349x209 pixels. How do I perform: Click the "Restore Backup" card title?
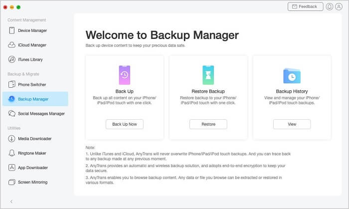[208, 91]
